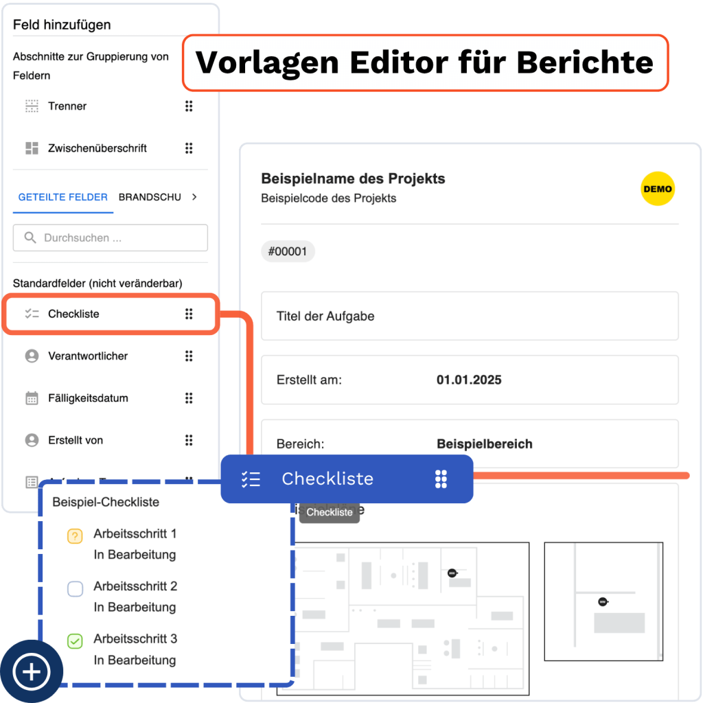Screen dimensions: 703x703
Task: Check the empty Arbeitsschritt 2 checkbox
Action: point(75,588)
